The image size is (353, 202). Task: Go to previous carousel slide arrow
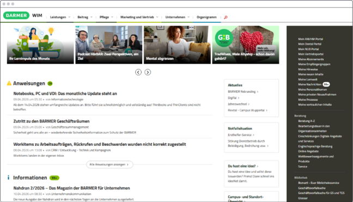click(x=138, y=72)
